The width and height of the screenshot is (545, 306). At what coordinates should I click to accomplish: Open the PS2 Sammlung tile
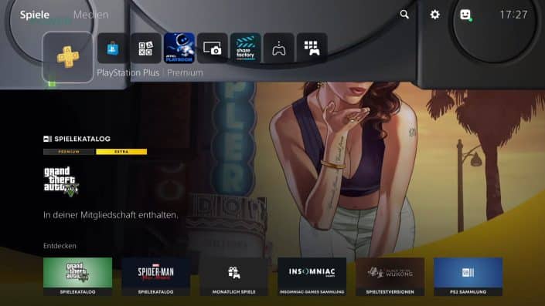click(468, 277)
